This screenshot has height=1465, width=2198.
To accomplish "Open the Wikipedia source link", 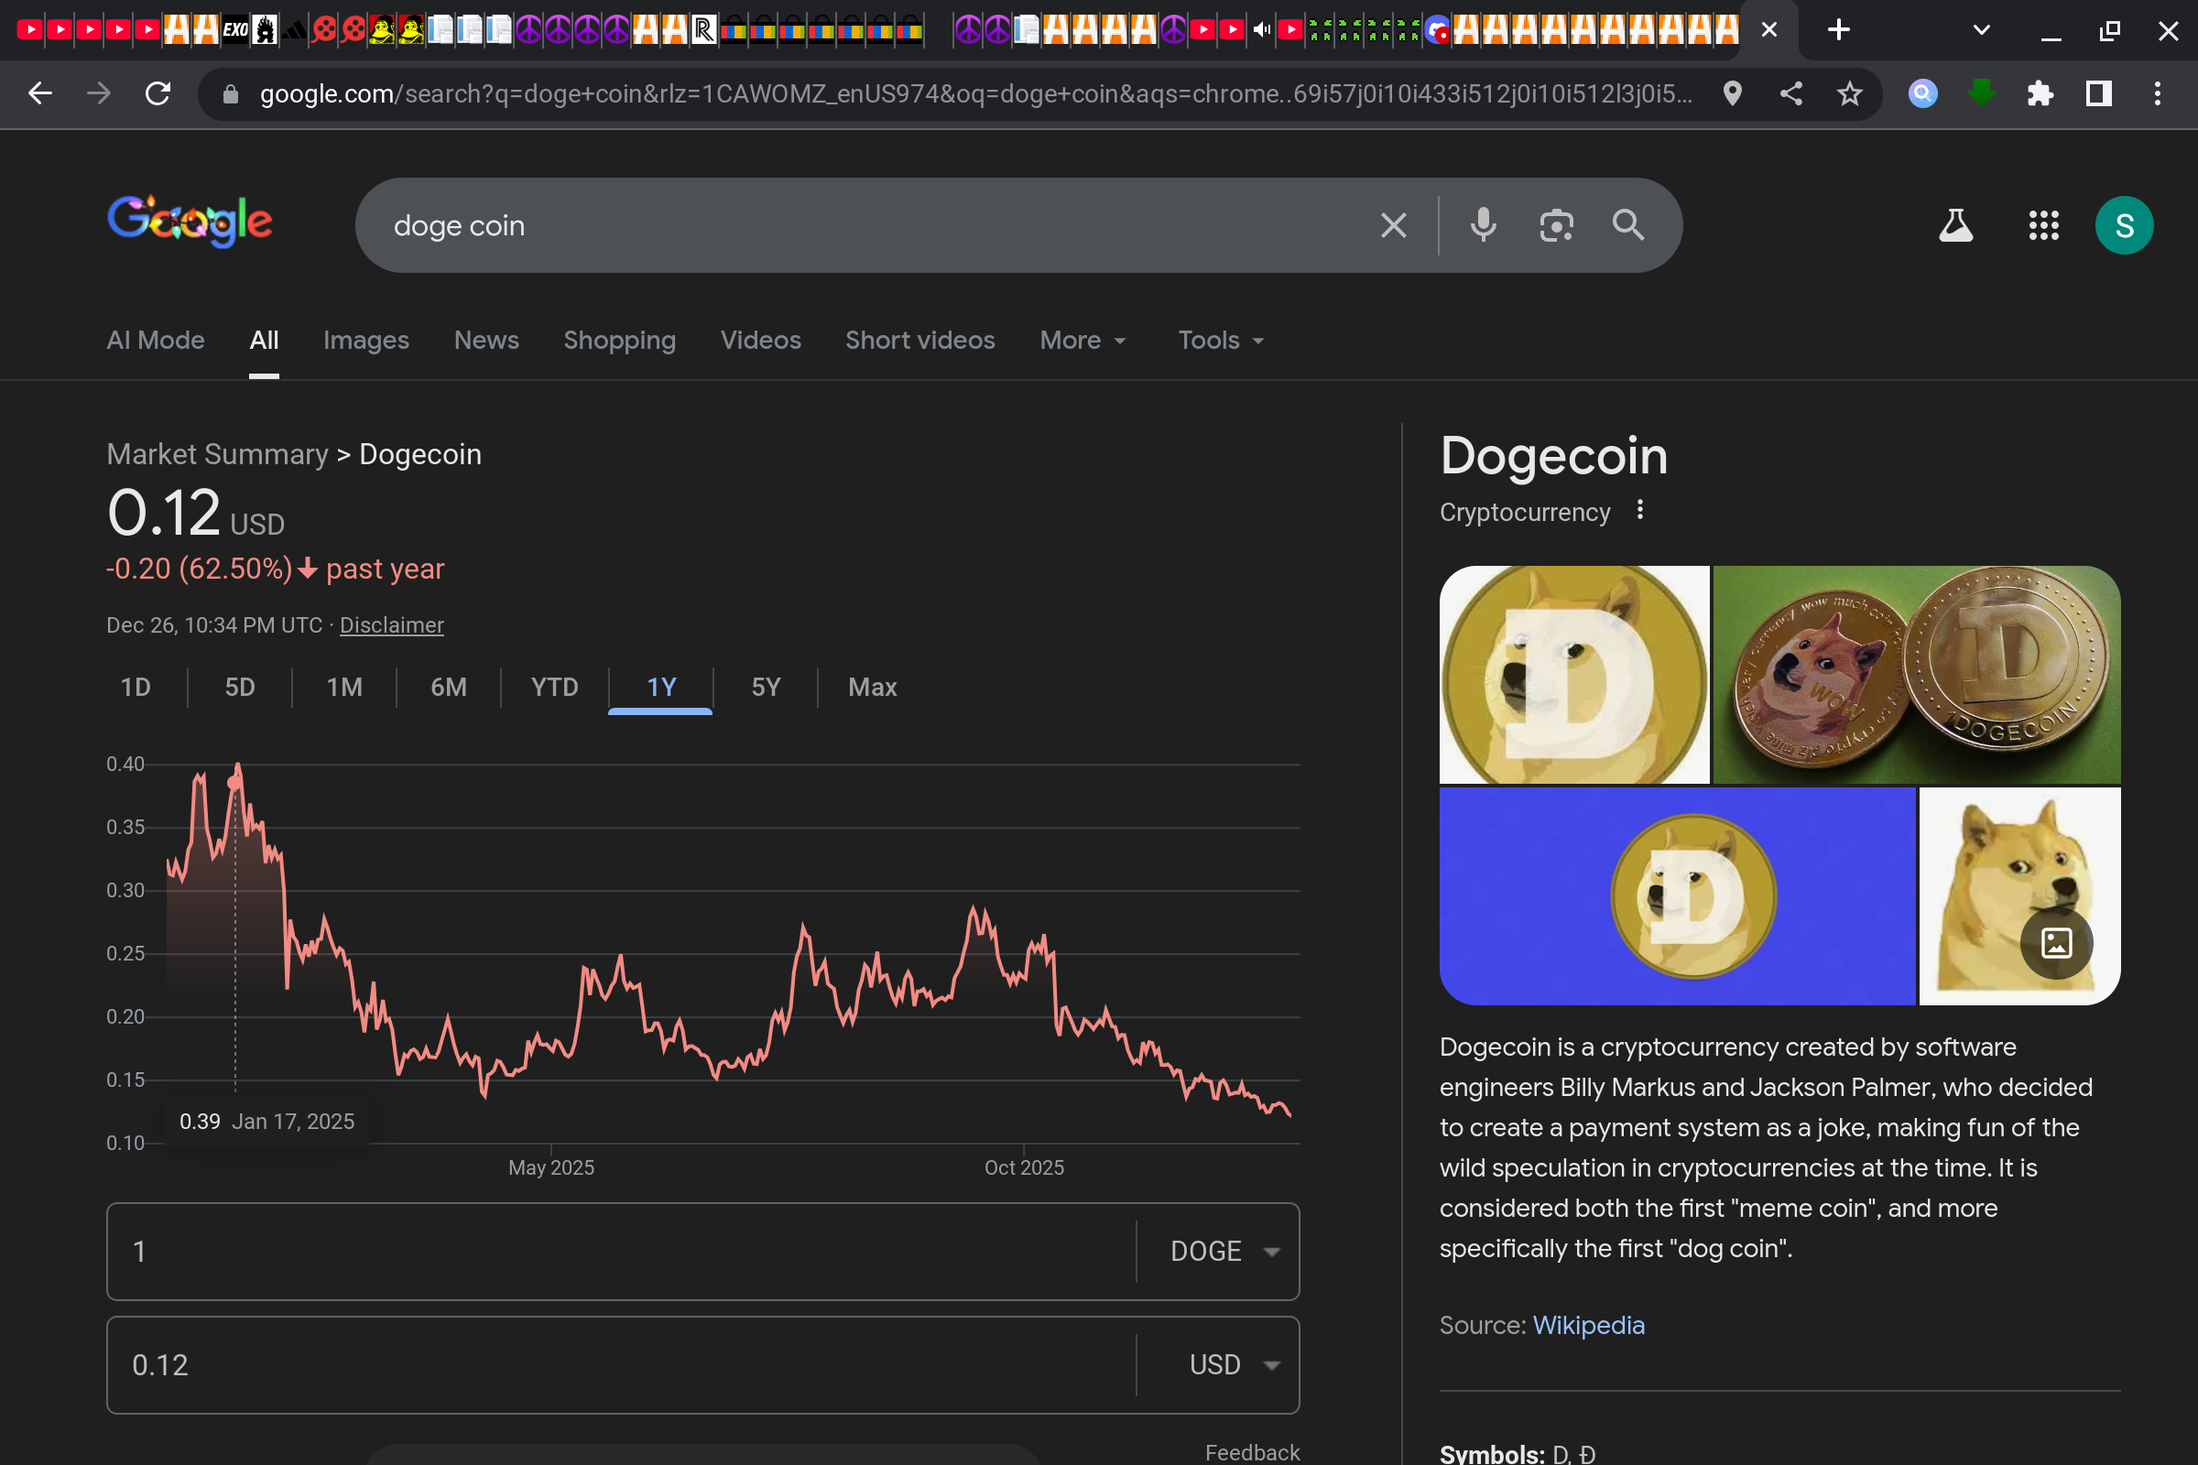I will tap(1588, 1325).
